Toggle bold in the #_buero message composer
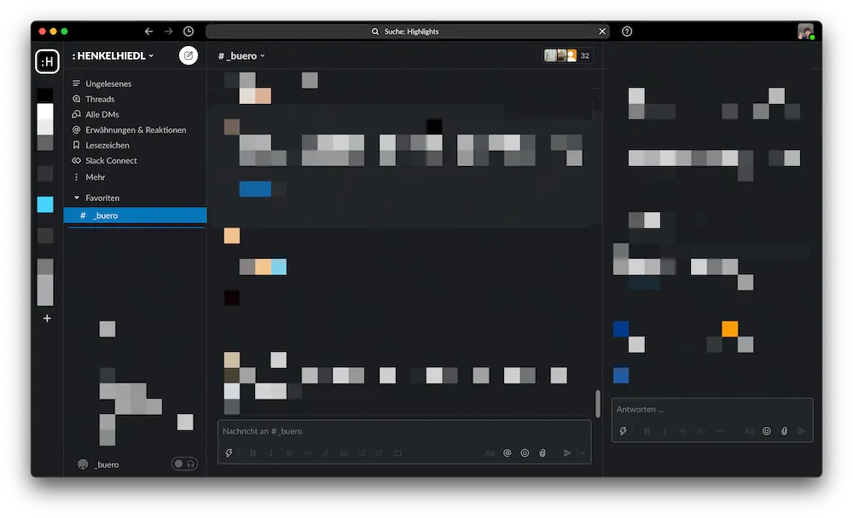 [253, 452]
